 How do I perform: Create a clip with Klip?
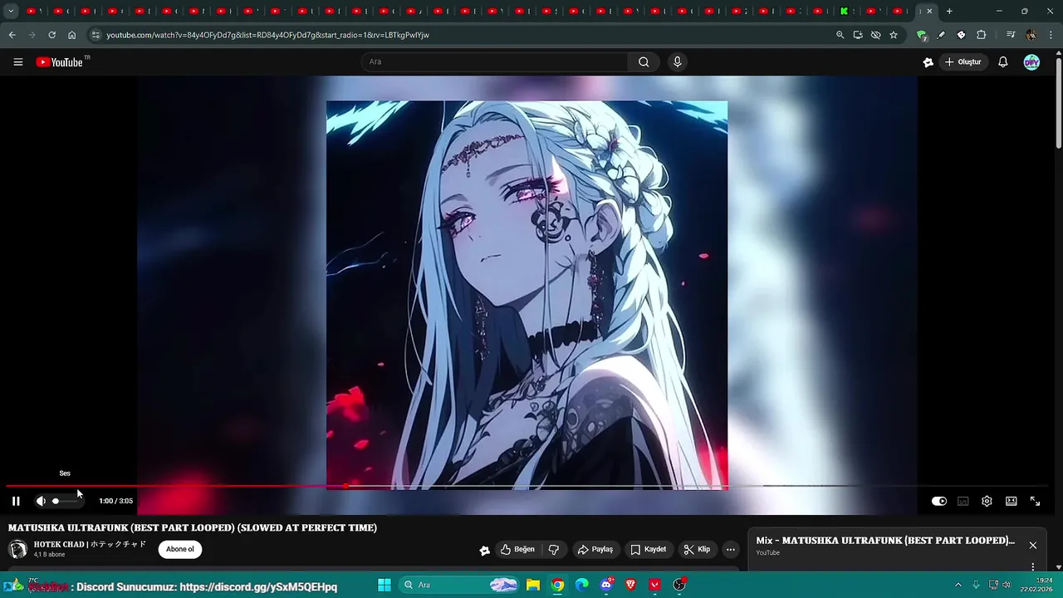pyautogui.click(x=697, y=549)
